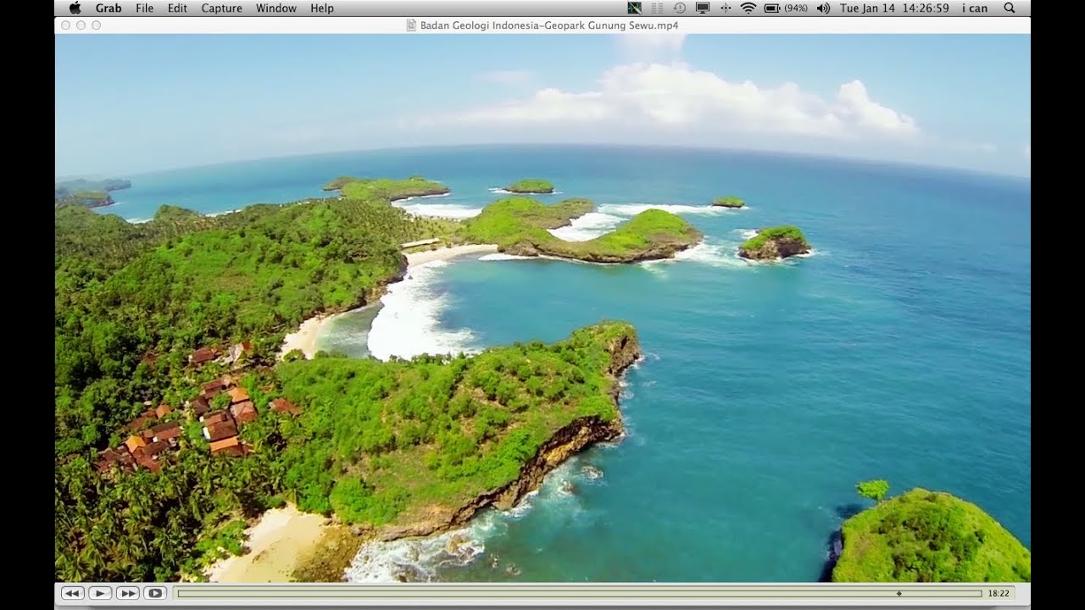The image size is (1085, 610).
Task: Open the Edit menu
Action: (177, 8)
